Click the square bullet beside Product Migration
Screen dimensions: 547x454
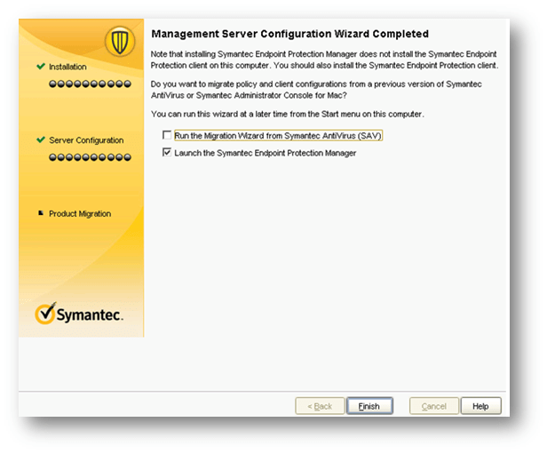[x=41, y=213]
